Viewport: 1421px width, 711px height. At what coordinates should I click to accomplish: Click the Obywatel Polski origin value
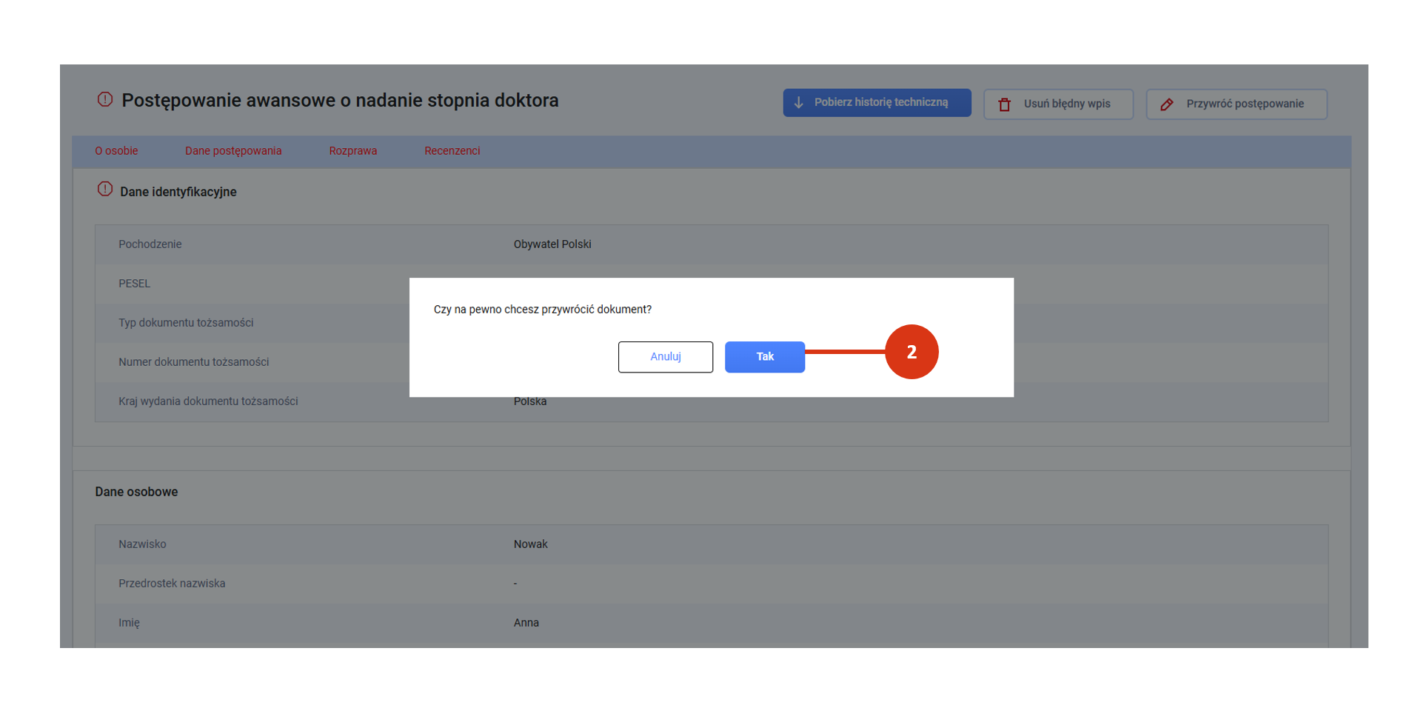click(x=552, y=244)
